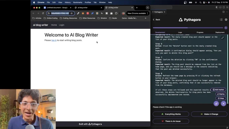The height and width of the screenshot is (129, 229).
Task: Click New Chrome available button
Action: click(138, 13)
